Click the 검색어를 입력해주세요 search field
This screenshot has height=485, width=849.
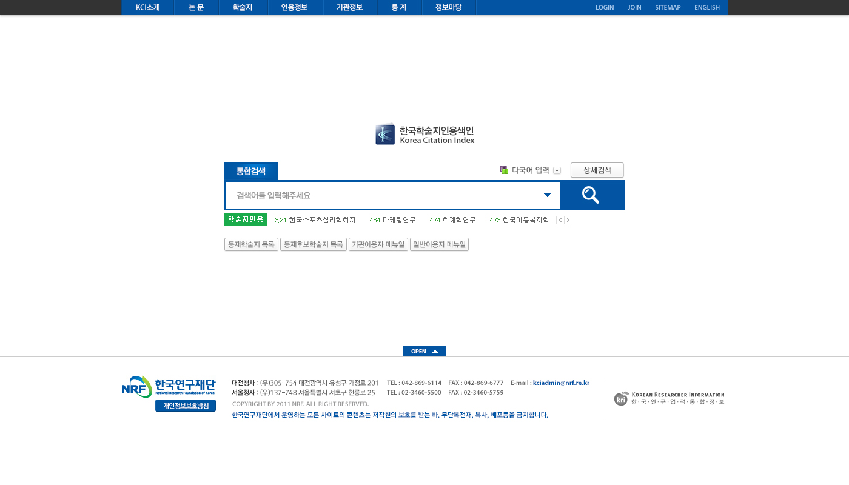pos(393,195)
